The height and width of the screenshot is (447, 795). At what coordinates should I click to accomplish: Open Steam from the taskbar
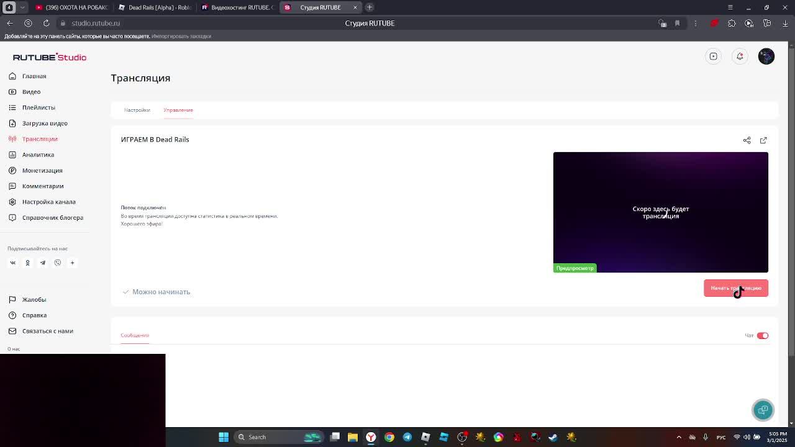[553, 437]
